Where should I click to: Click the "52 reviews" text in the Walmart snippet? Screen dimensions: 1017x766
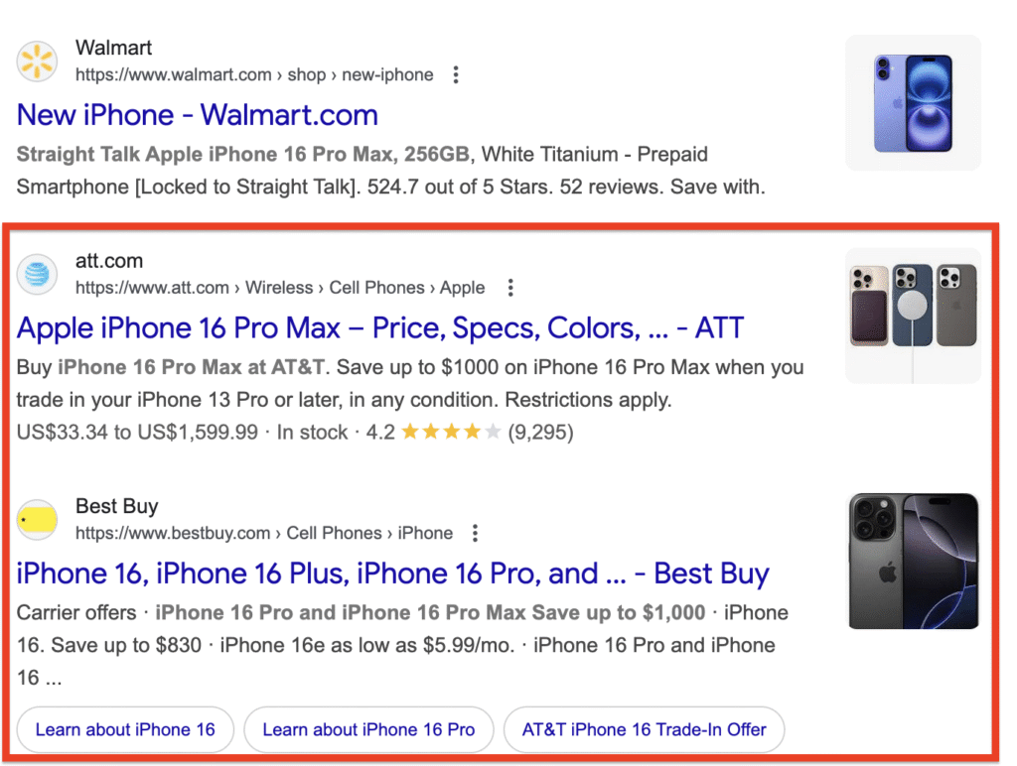click(x=609, y=188)
